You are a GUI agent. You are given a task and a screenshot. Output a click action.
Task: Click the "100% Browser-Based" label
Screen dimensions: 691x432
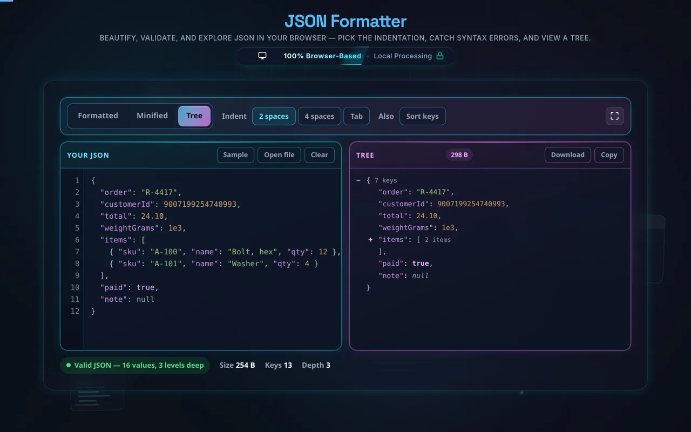coord(322,56)
